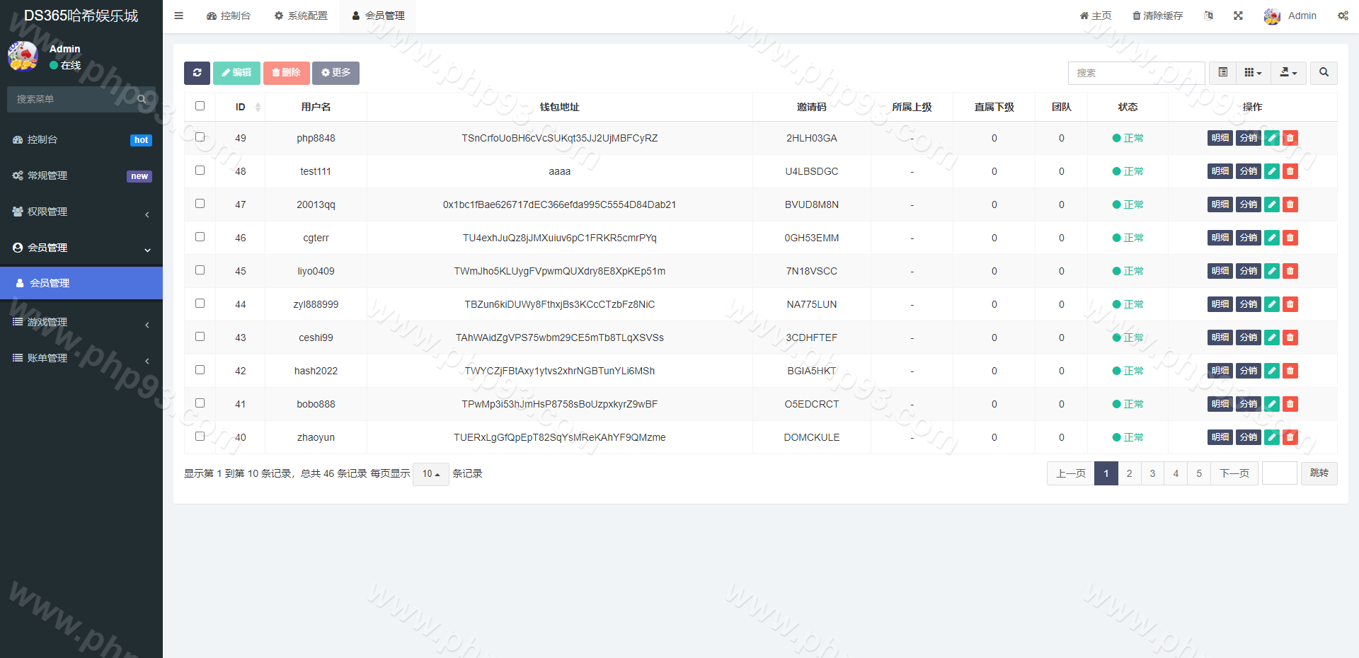Click the table search input field

click(1136, 73)
